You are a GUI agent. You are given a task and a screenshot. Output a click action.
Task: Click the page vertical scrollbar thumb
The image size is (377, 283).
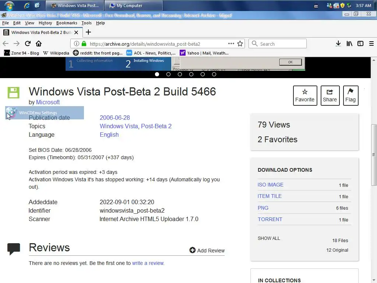374,155
